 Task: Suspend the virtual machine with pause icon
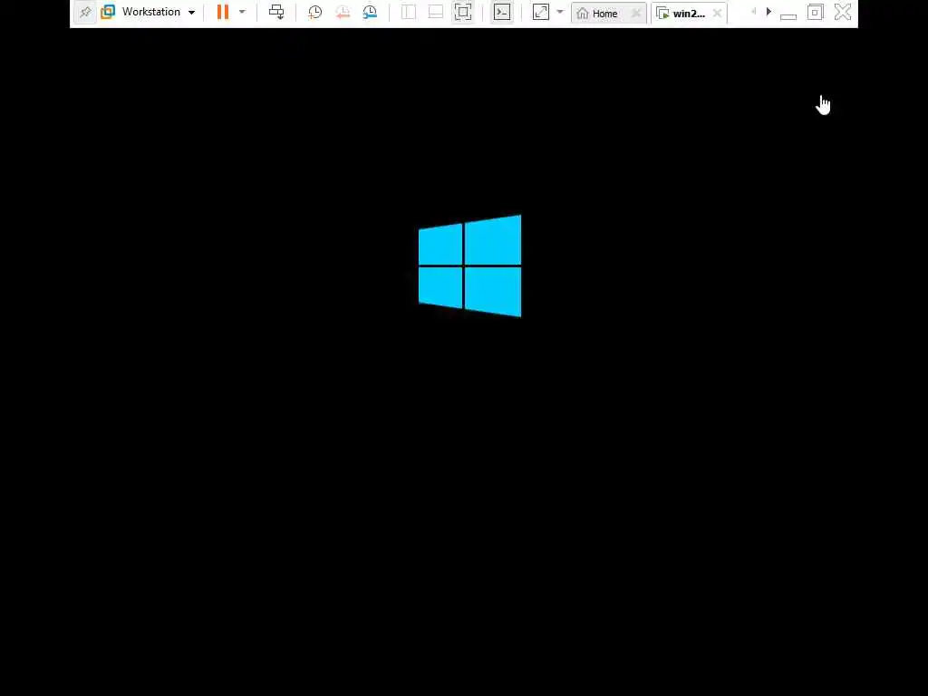(223, 12)
